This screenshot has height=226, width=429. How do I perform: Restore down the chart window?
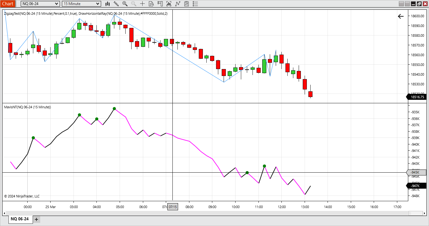tap(419, 4)
